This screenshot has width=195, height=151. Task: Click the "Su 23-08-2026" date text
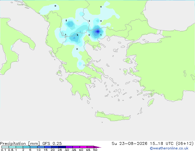coord(129,144)
